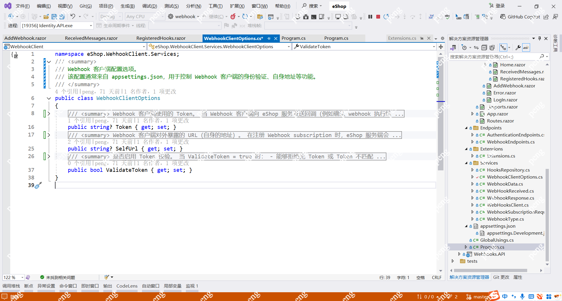Screen dimensions: 562x301
Task: Open a file with the folder icon
Action: click(x=46, y=17)
